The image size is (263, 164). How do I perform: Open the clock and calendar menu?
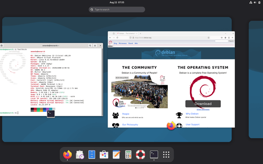[x=117, y=2]
